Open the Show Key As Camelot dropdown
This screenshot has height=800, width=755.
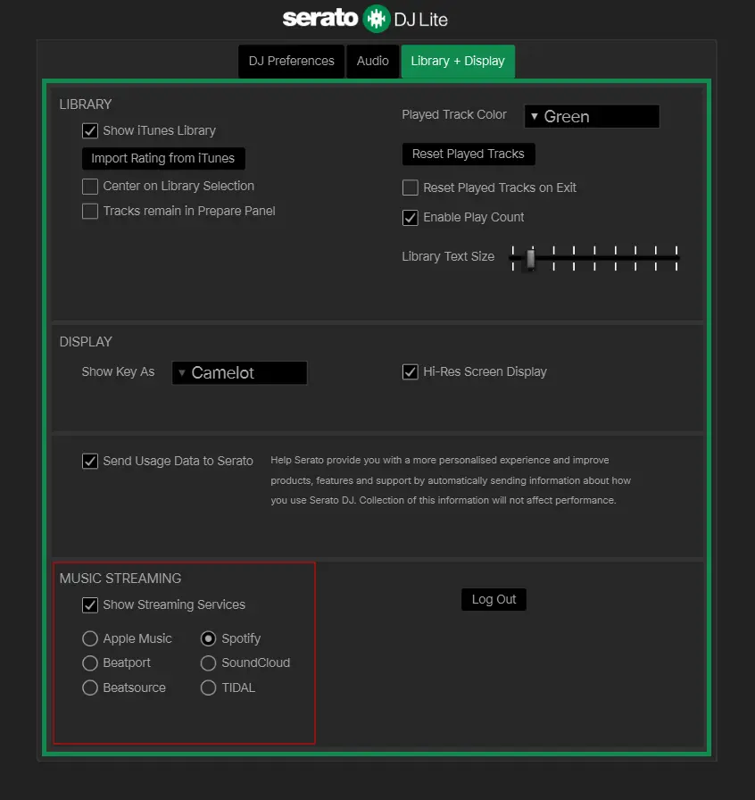pyautogui.click(x=240, y=373)
